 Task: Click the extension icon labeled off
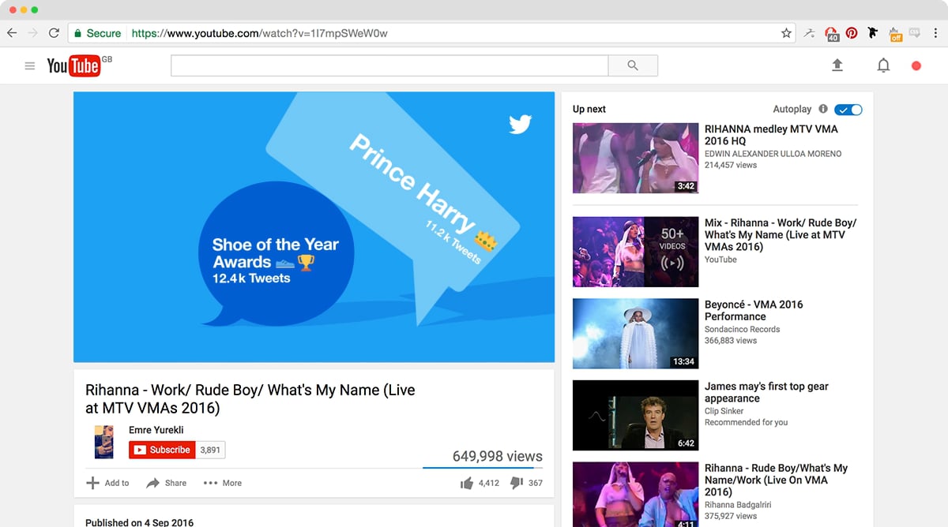(895, 33)
